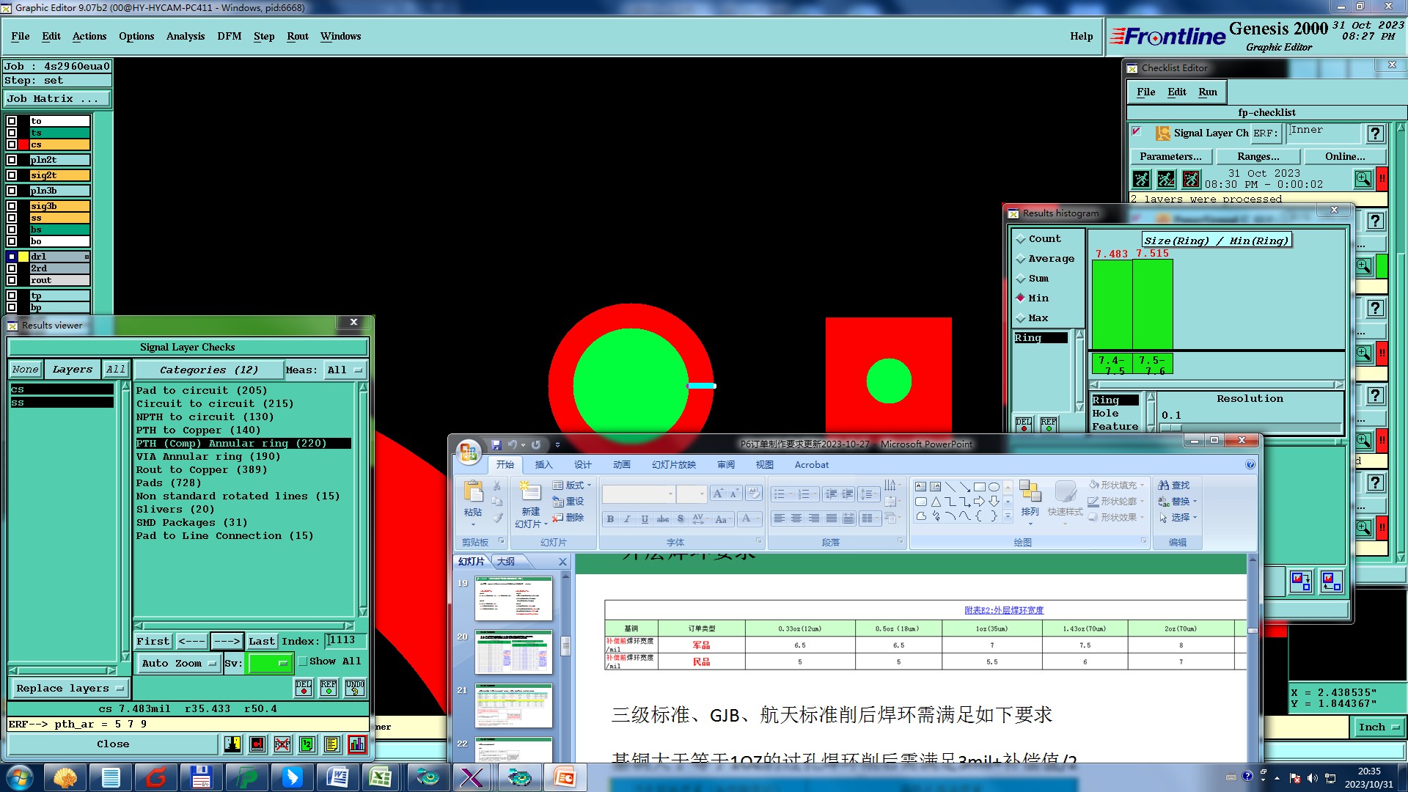1408x792 pixels.
Task: Click the first run-check icon in Checklist Editor
Action: click(1142, 179)
